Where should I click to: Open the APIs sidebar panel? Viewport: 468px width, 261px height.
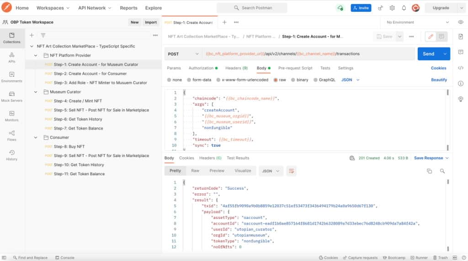tap(11, 57)
